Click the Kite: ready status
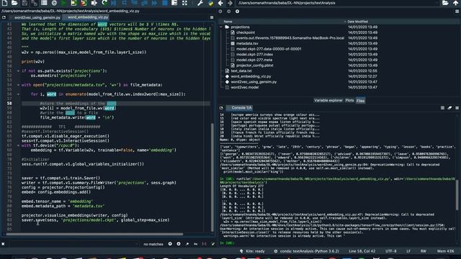This screenshot has width=461, height=259. tap(252, 251)
